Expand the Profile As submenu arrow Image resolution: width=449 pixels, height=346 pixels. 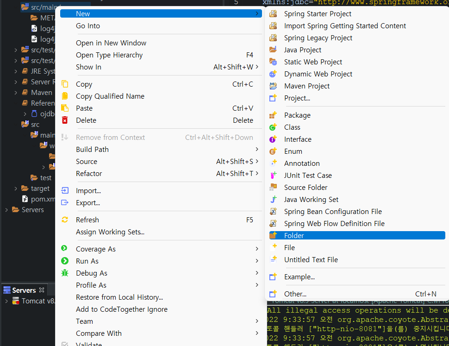coord(257,285)
